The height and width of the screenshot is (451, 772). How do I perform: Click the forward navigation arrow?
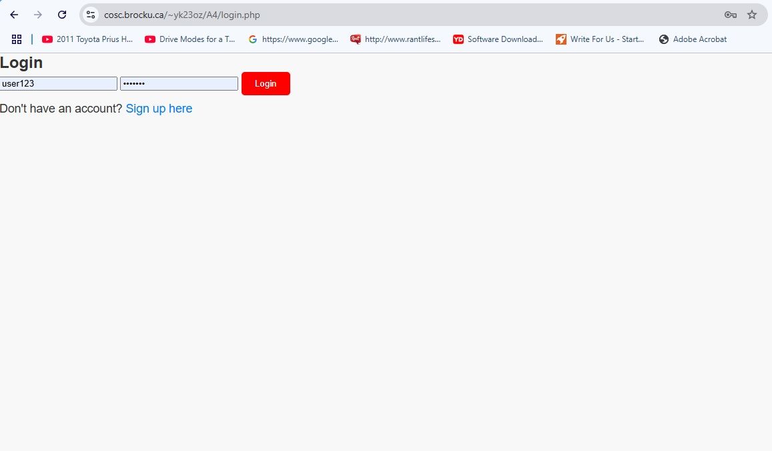click(x=38, y=15)
